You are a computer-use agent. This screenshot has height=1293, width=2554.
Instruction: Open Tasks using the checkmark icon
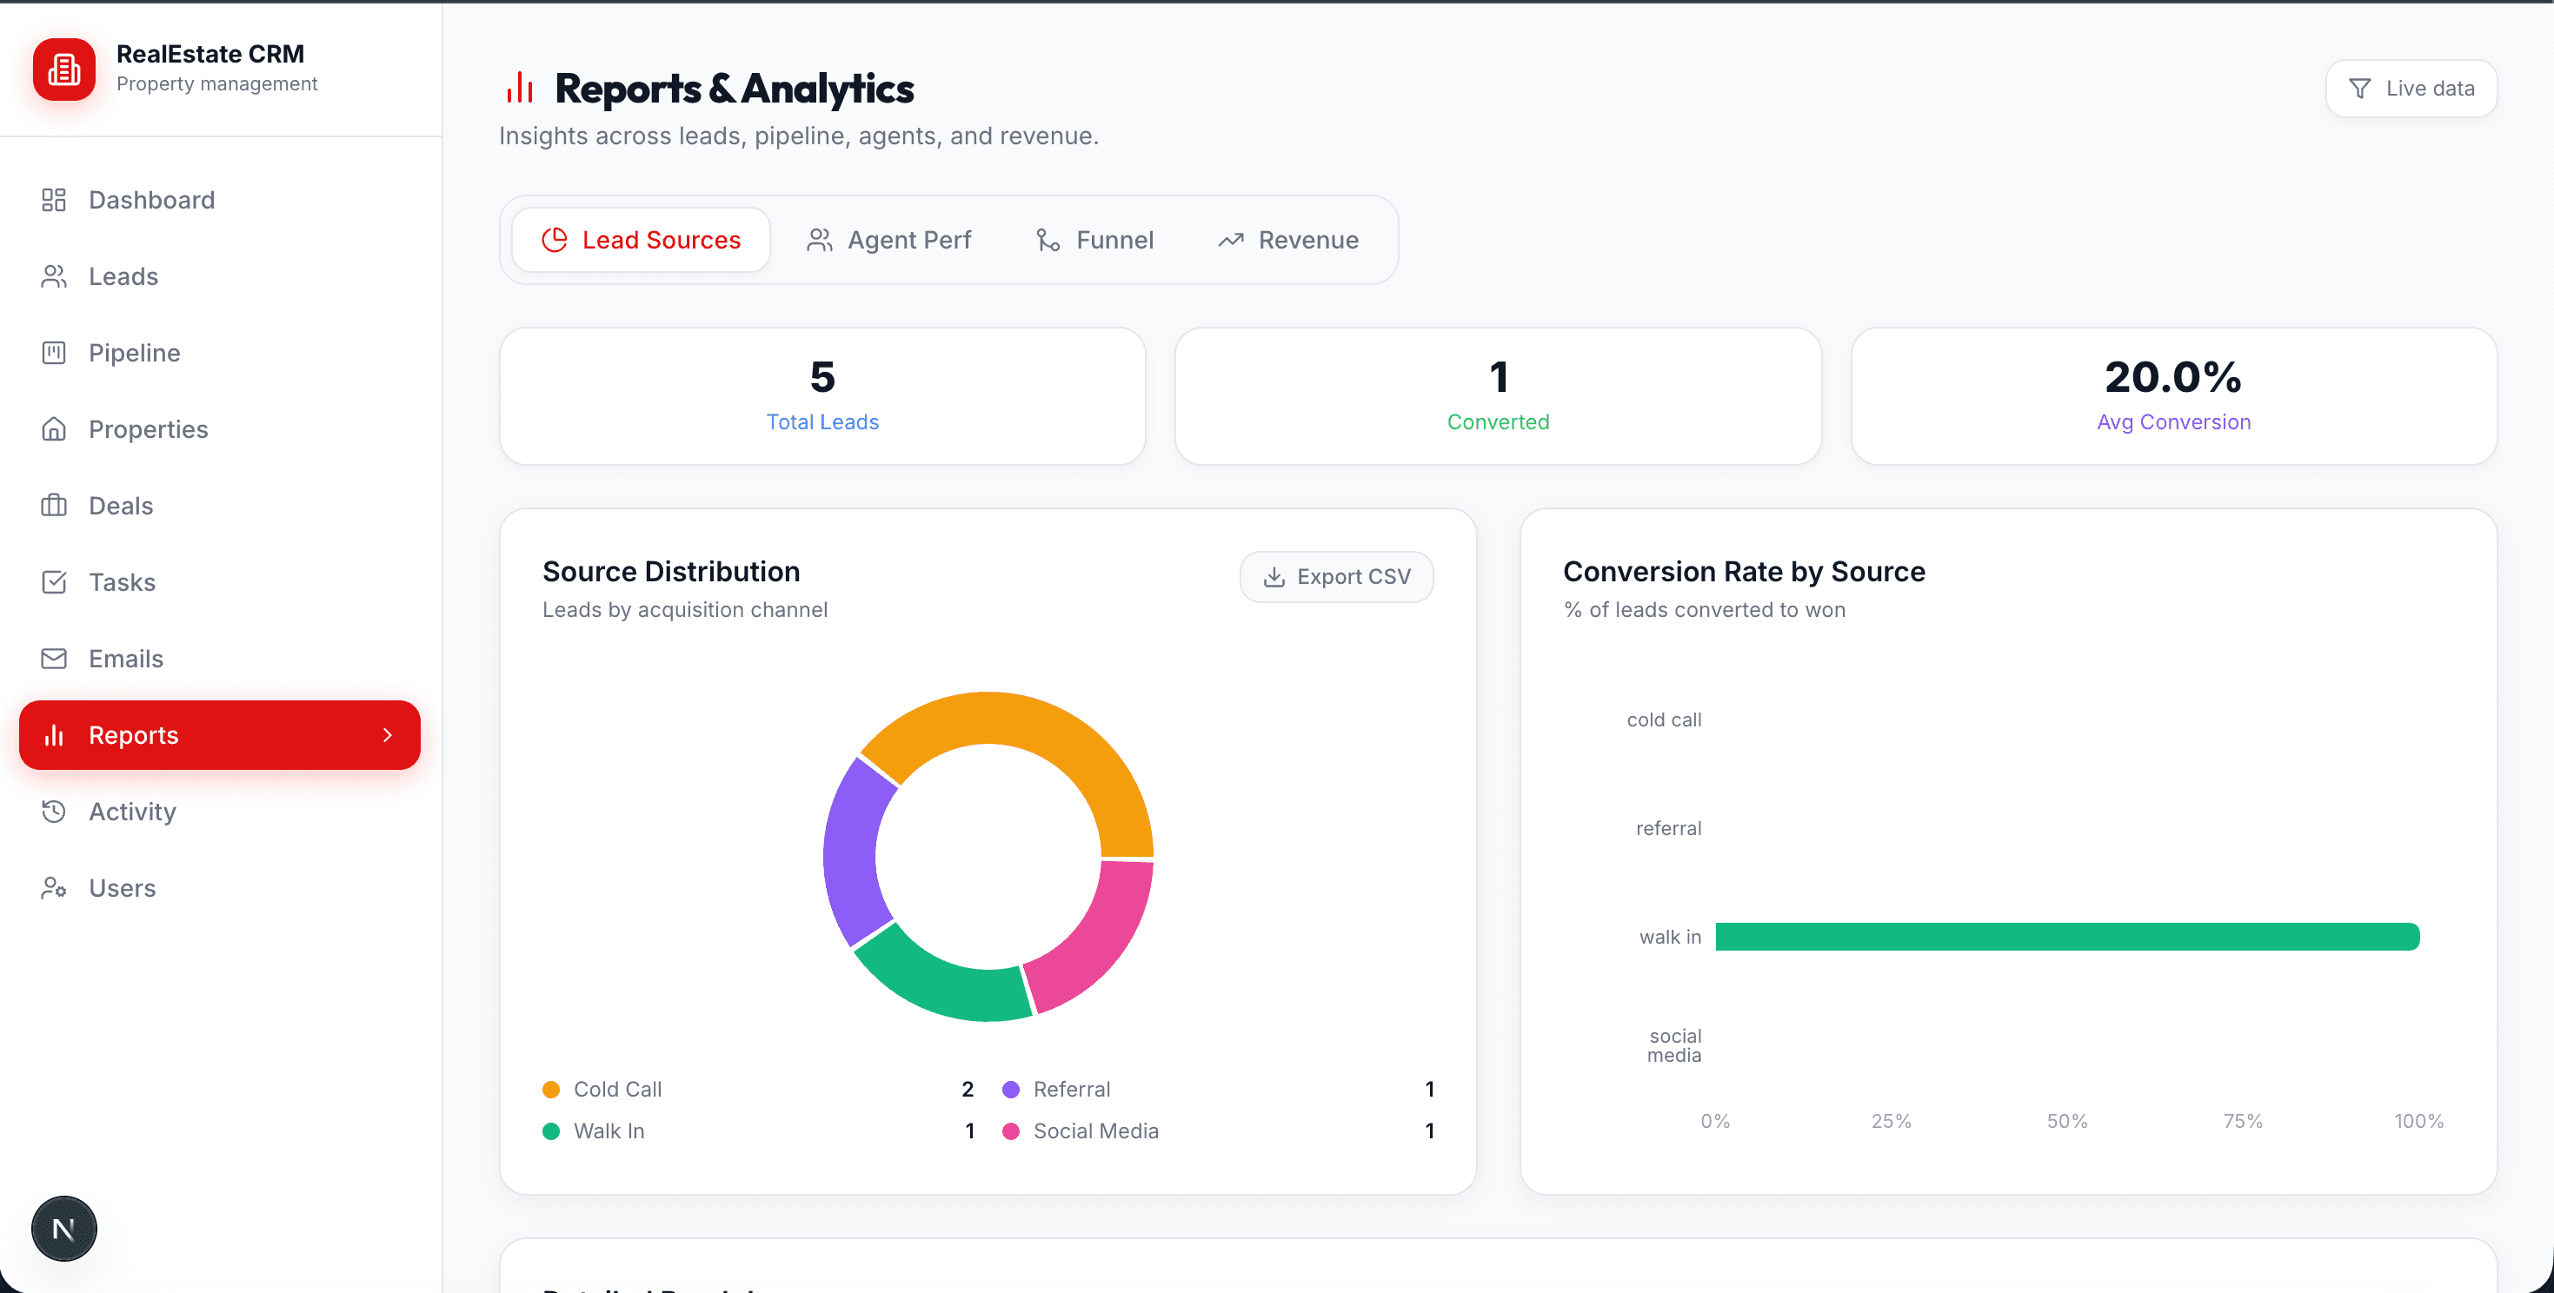(x=56, y=581)
